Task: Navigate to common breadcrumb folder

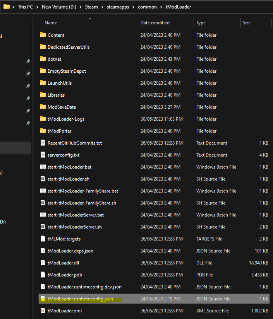Action: coord(147,7)
